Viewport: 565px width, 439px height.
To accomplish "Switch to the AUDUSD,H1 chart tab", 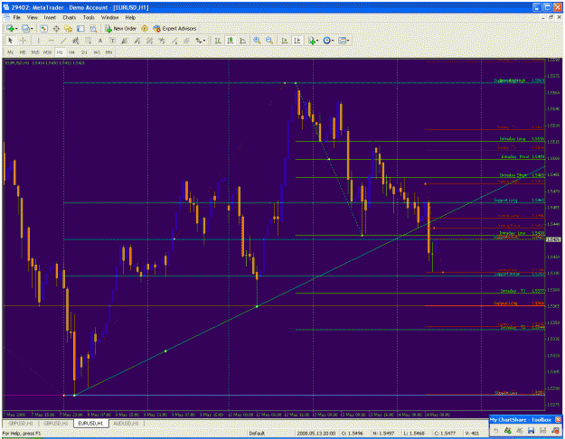I will click(x=126, y=423).
